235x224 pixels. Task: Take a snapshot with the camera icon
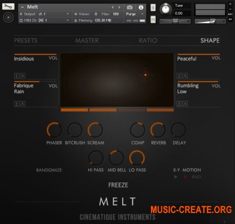pos(130,7)
